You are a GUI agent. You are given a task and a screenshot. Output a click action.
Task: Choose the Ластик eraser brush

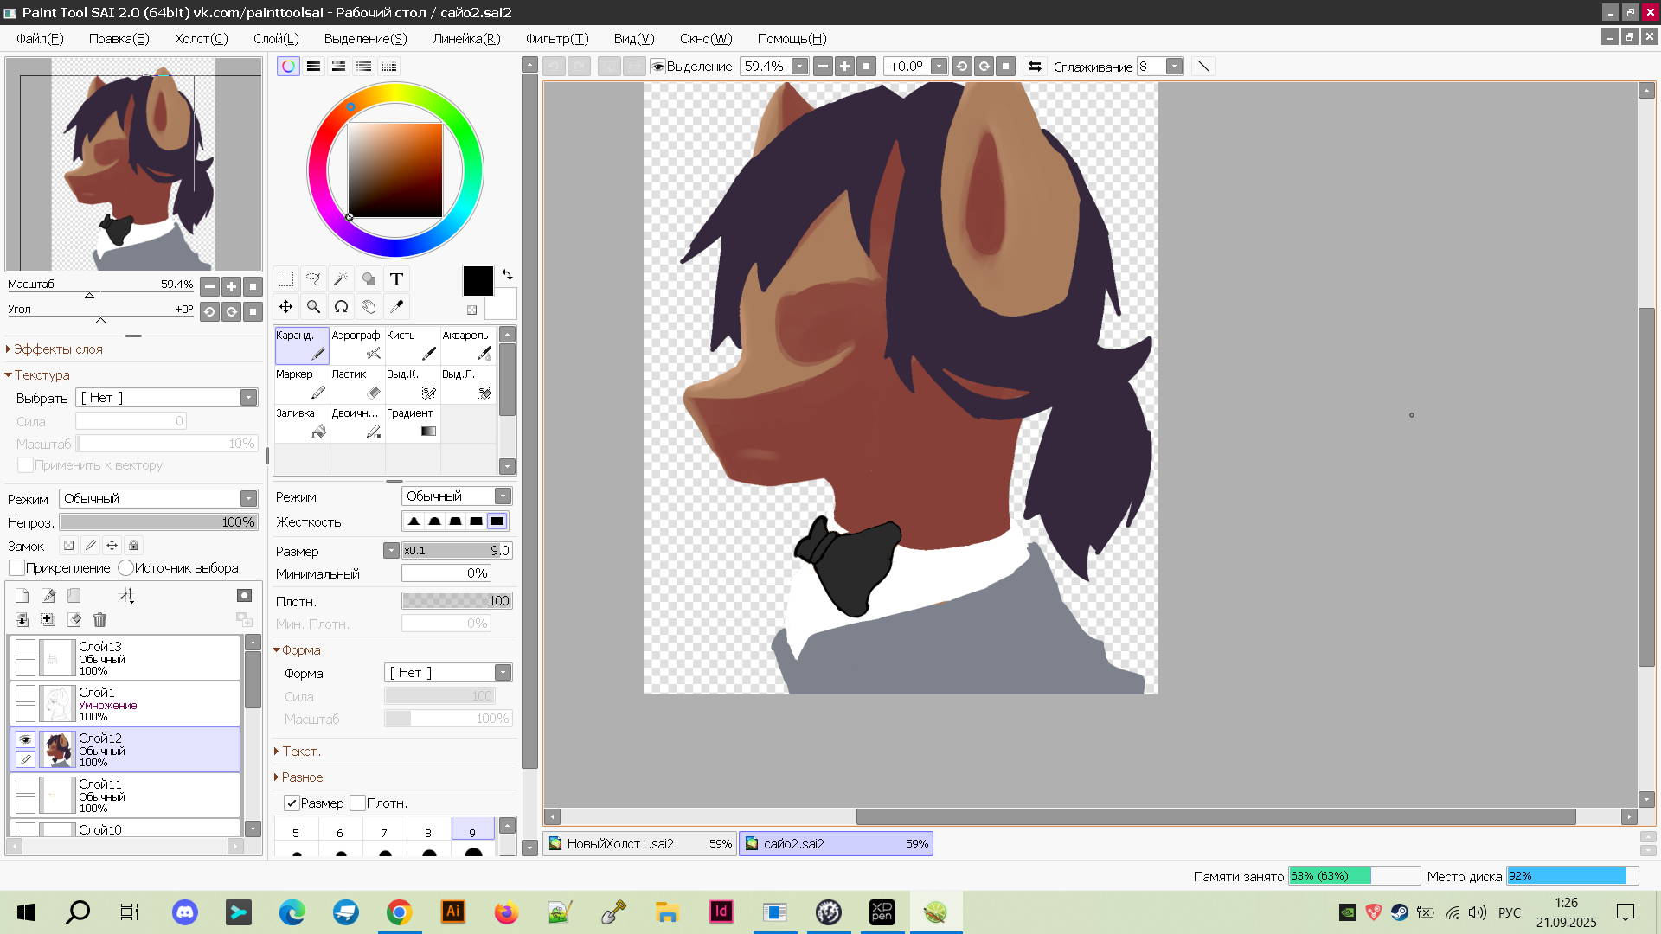click(x=356, y=384)
